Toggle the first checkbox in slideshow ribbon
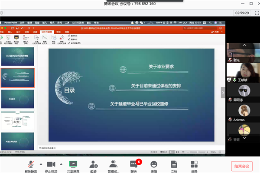Screen dimensions: 260x173 [x=69, y=35]
